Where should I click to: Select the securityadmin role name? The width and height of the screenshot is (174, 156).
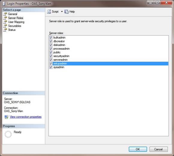[x=61, y=56]
